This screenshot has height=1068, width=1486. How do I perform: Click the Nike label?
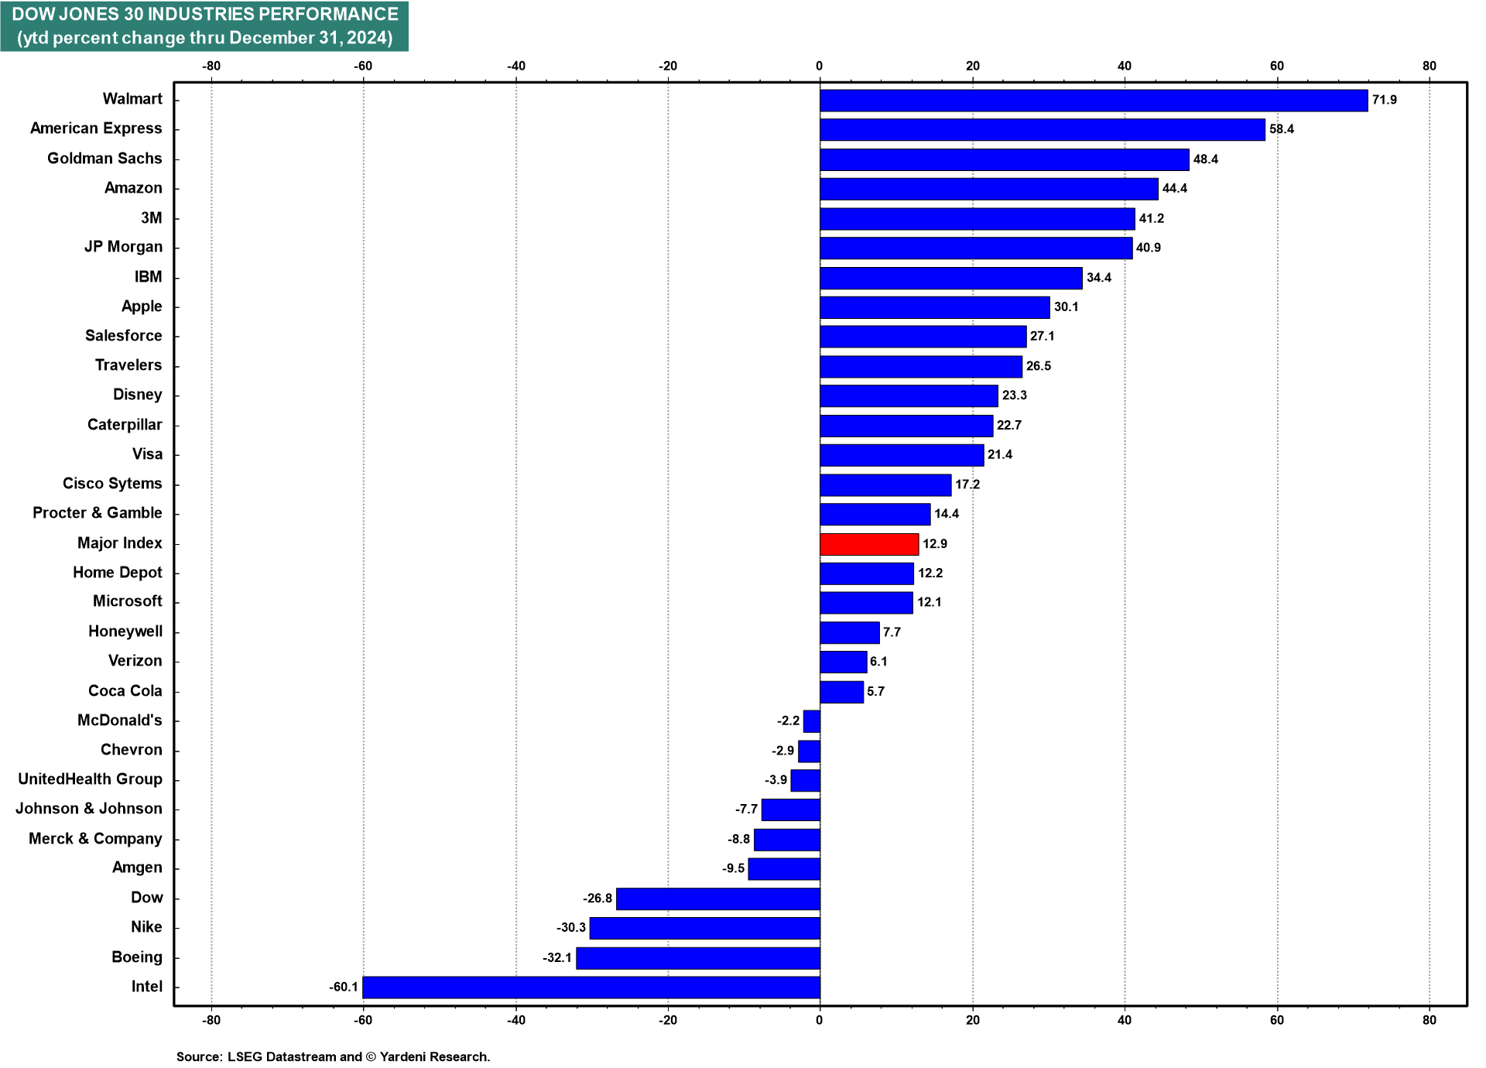coord(146,927)
